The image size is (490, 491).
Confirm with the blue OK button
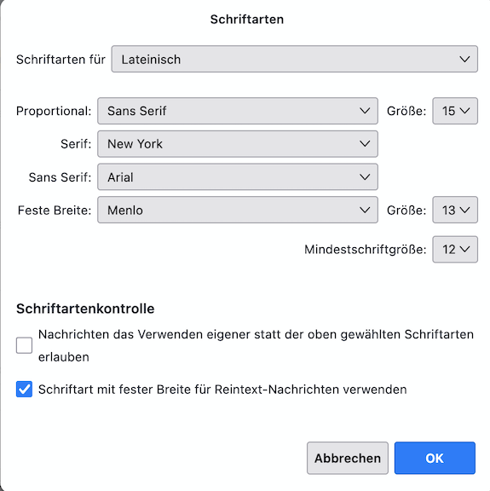[x=435, y=458]
